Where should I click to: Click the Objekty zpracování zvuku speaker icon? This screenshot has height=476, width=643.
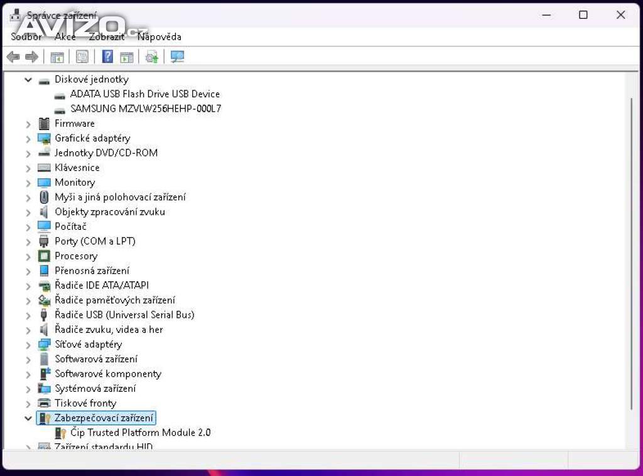pos(44,212)
